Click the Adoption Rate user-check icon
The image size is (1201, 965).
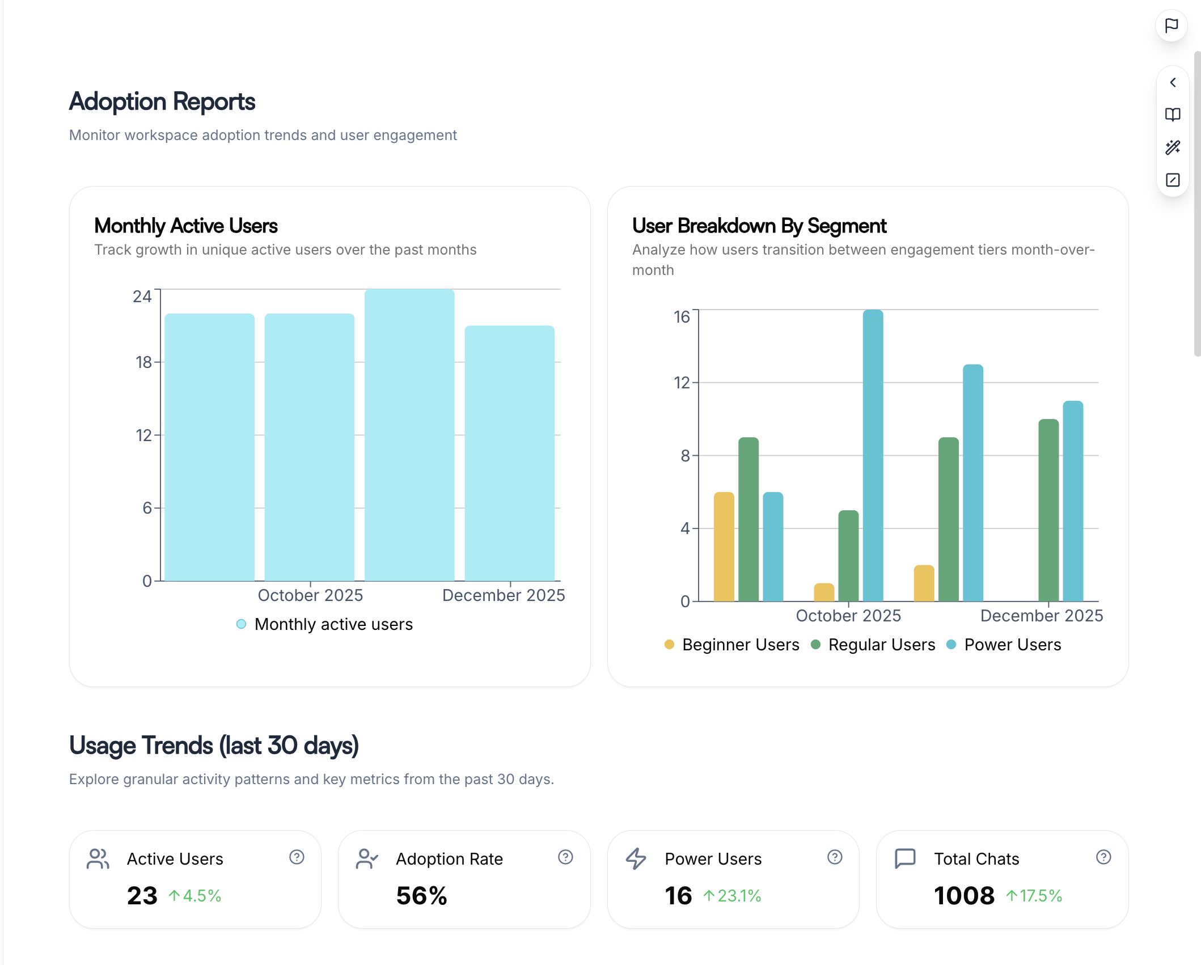point(367,858)
